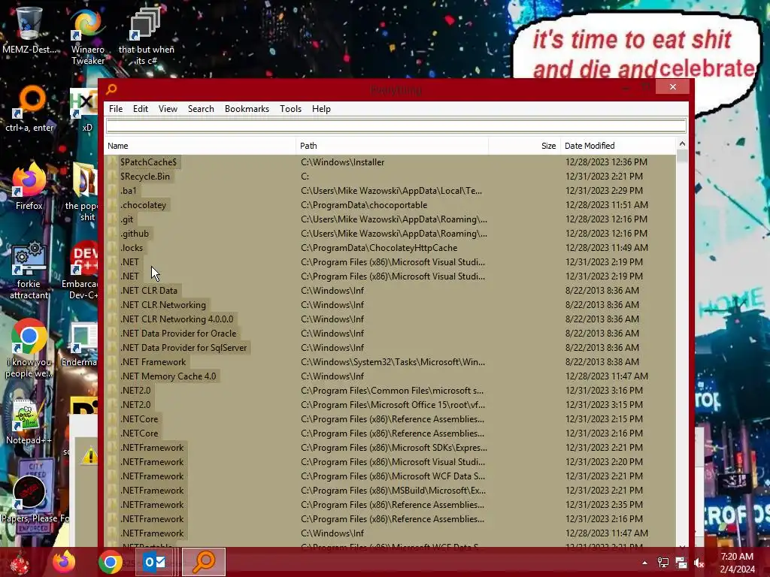This screenshot has height=577, width=770.
Task: Select the .NET CLR Data row
Action: (390, 291)
